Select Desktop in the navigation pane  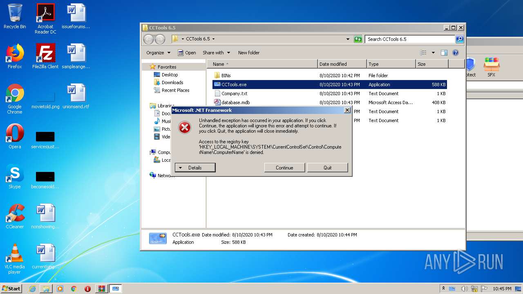click(x=170, y=75)
